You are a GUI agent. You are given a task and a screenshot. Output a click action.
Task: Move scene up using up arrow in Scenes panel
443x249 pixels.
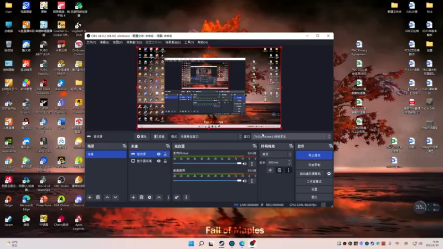point(107,198)
